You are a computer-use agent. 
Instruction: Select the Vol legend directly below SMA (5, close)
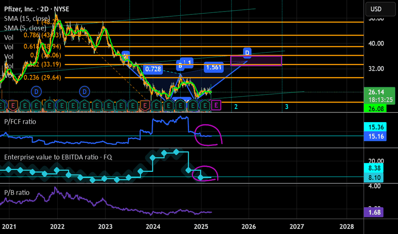tap(9, 37)
